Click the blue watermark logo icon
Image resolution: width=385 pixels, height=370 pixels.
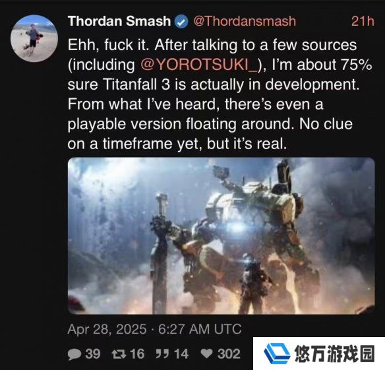[277, 354]
